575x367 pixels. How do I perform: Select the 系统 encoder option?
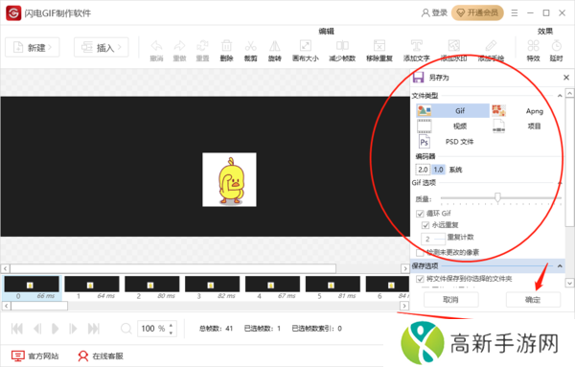455,170
